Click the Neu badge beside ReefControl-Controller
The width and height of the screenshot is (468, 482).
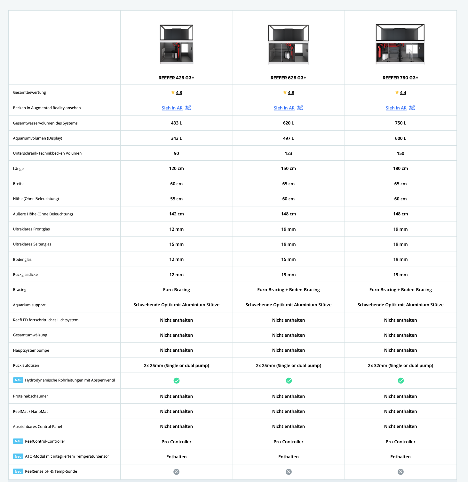[18, 441]
